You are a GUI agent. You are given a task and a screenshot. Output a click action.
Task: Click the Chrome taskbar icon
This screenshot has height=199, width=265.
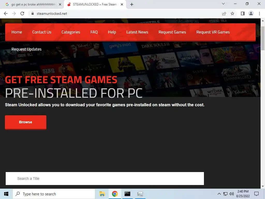coord(115,194)
